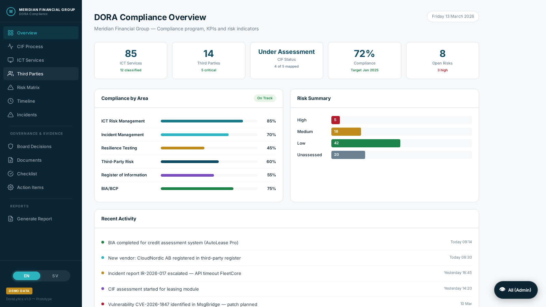Open the Documents section

pos(29,160)
